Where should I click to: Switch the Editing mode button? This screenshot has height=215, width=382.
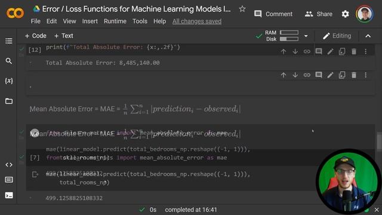pos(337,36)
